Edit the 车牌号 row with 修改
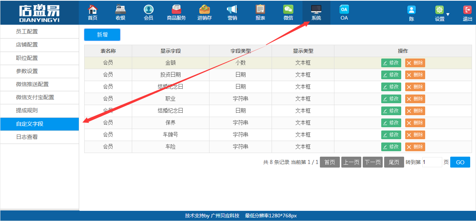This screenshot has width=476, height=221. (391, 135)
